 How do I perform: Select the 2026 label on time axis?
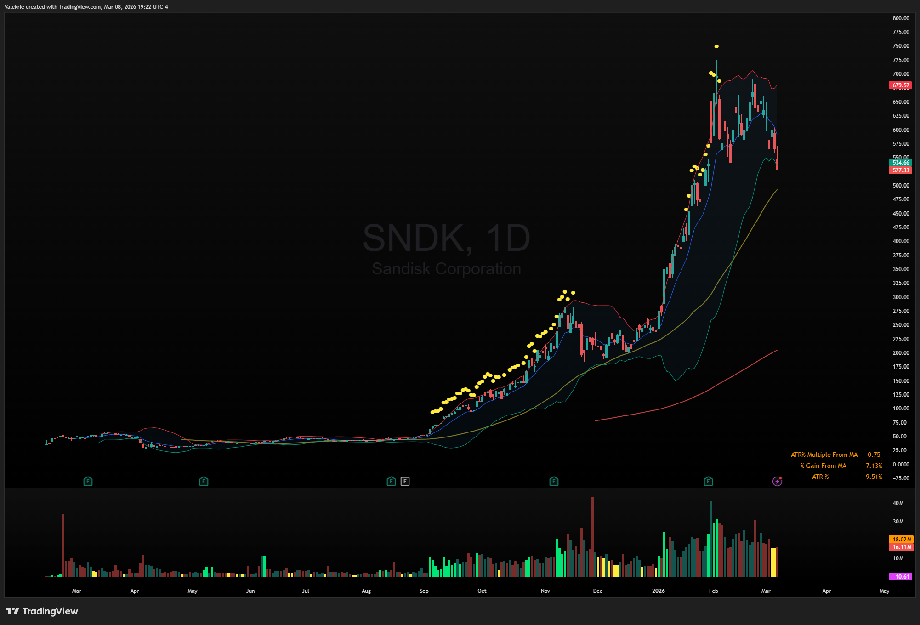[658, 591]
